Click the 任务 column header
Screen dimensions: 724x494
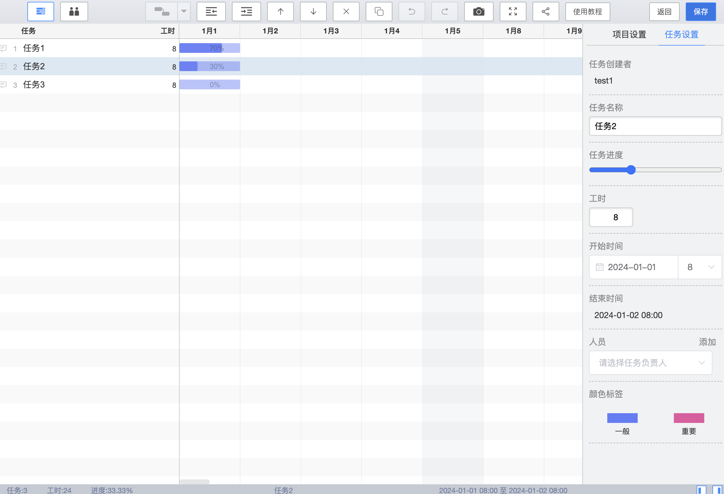[28, 31]
